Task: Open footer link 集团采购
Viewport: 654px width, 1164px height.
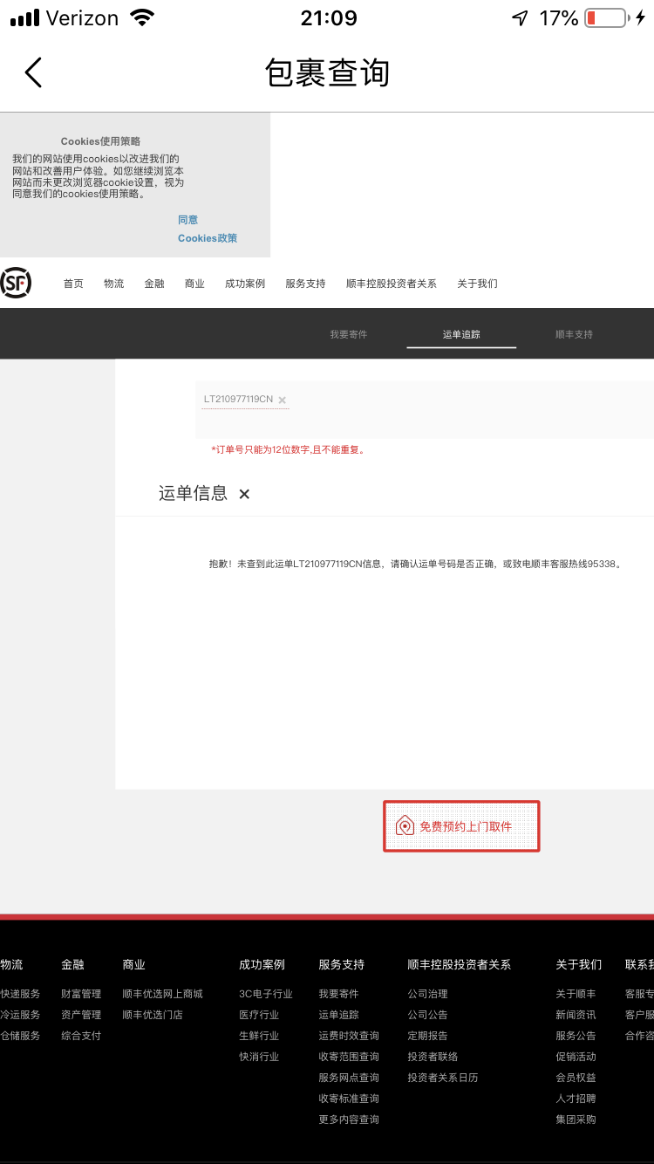Action: (576, 1119)
